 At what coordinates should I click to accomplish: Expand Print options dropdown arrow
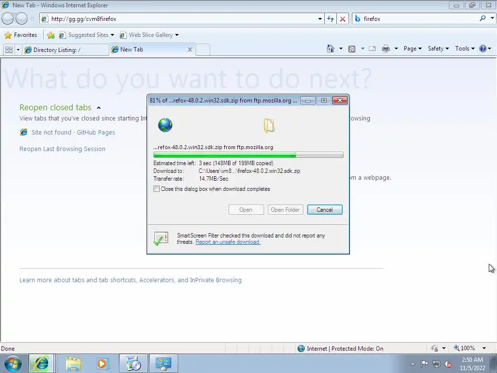(x=396, y=49)
